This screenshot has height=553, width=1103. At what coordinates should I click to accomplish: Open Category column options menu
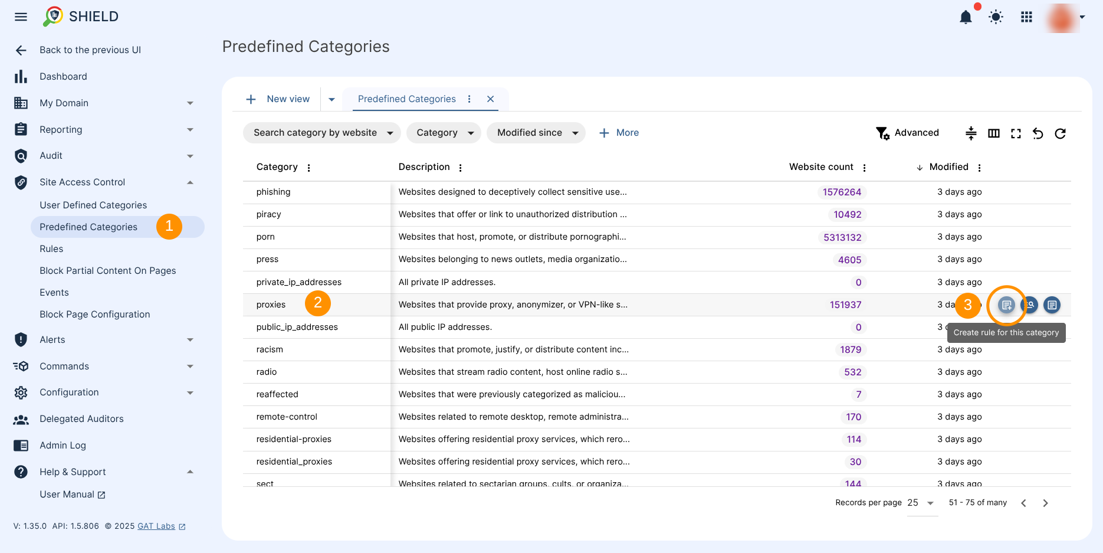point(308,168)
